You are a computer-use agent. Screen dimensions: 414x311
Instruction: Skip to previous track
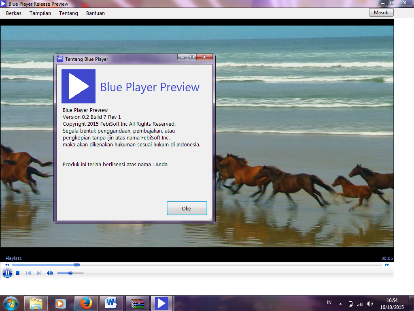tap(28, 273)
